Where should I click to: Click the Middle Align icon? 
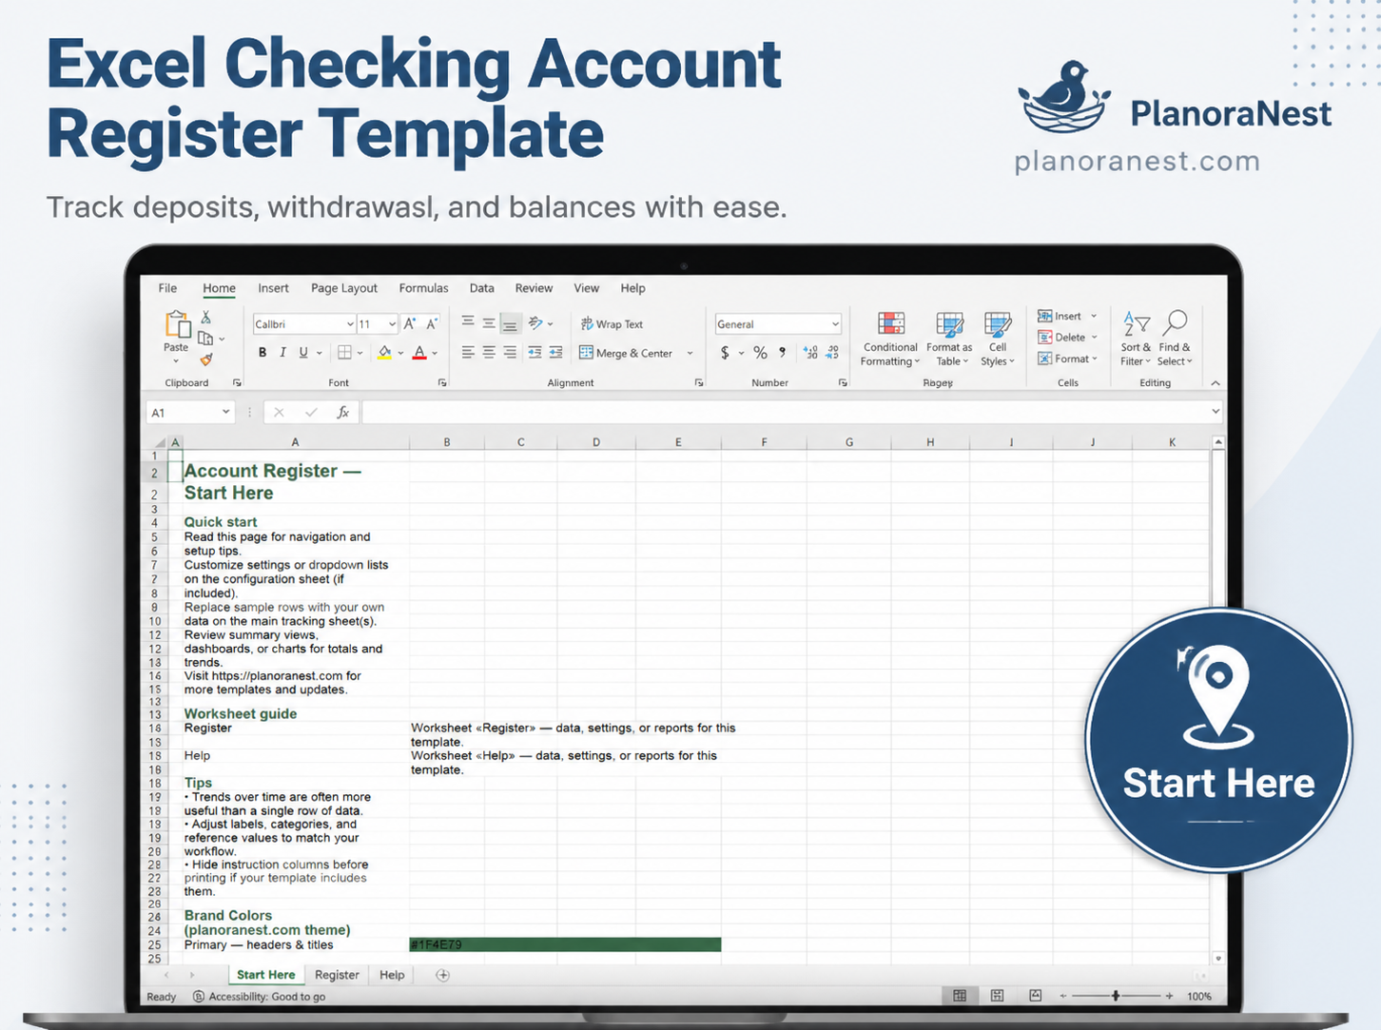click(489, 323)
